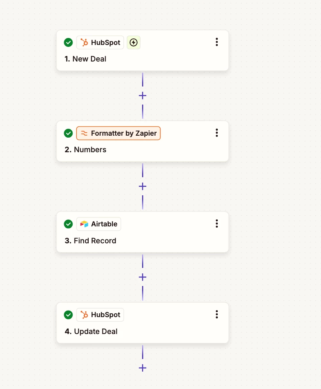321x389 pixels.
Task: Open the three-dot menu for New Deal step
Action: coord(217,42)
